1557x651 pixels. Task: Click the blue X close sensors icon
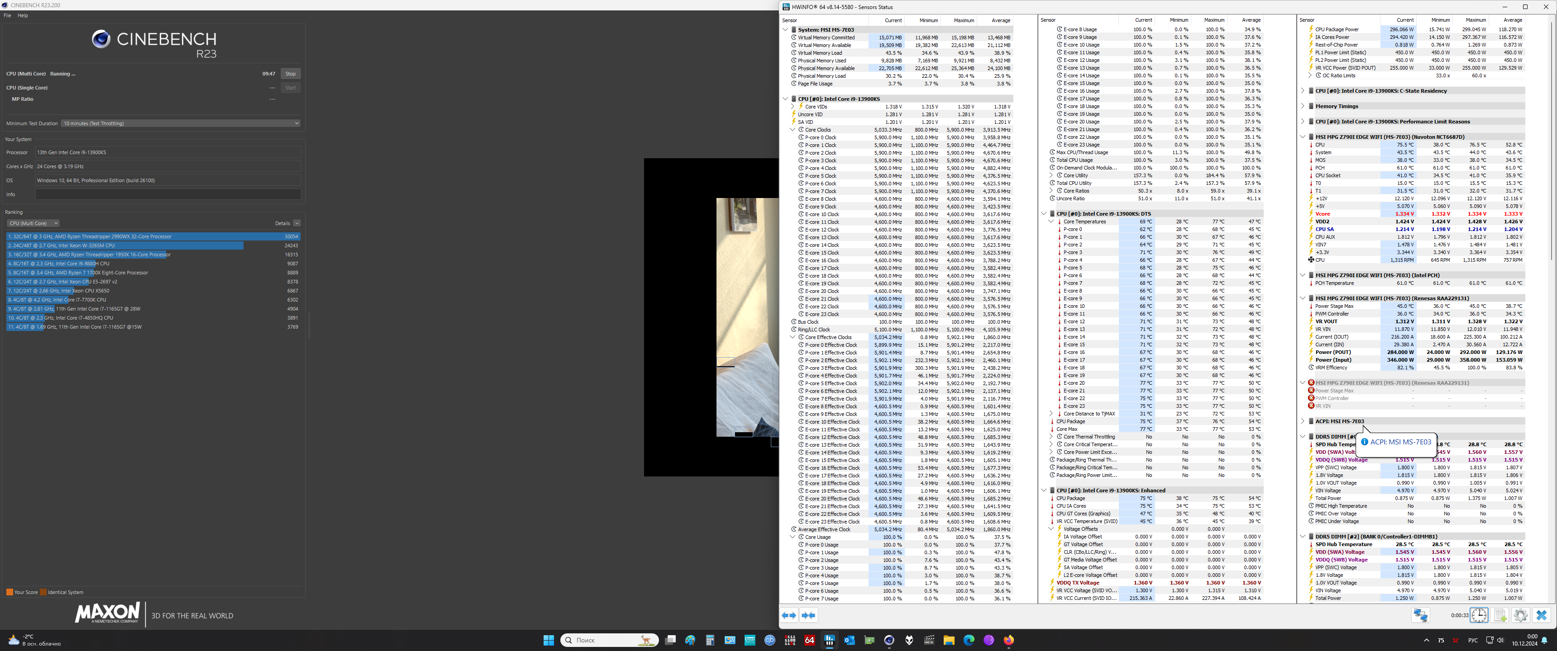[x=1541, y=615]
